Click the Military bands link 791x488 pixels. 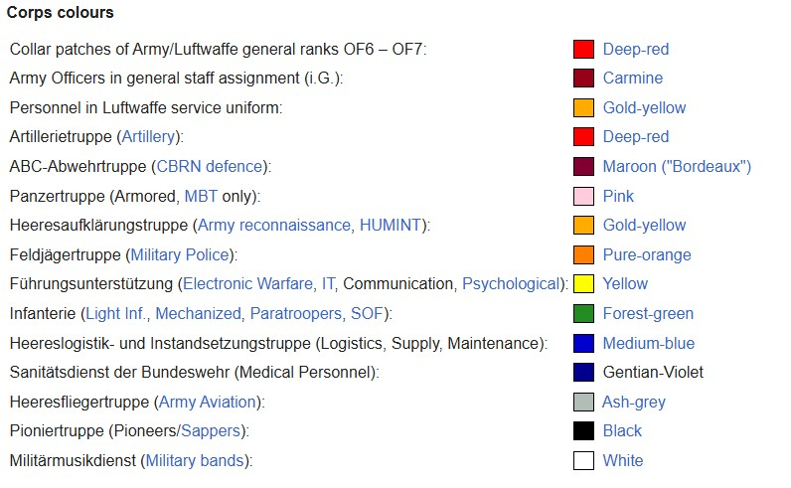pos(195,461)
